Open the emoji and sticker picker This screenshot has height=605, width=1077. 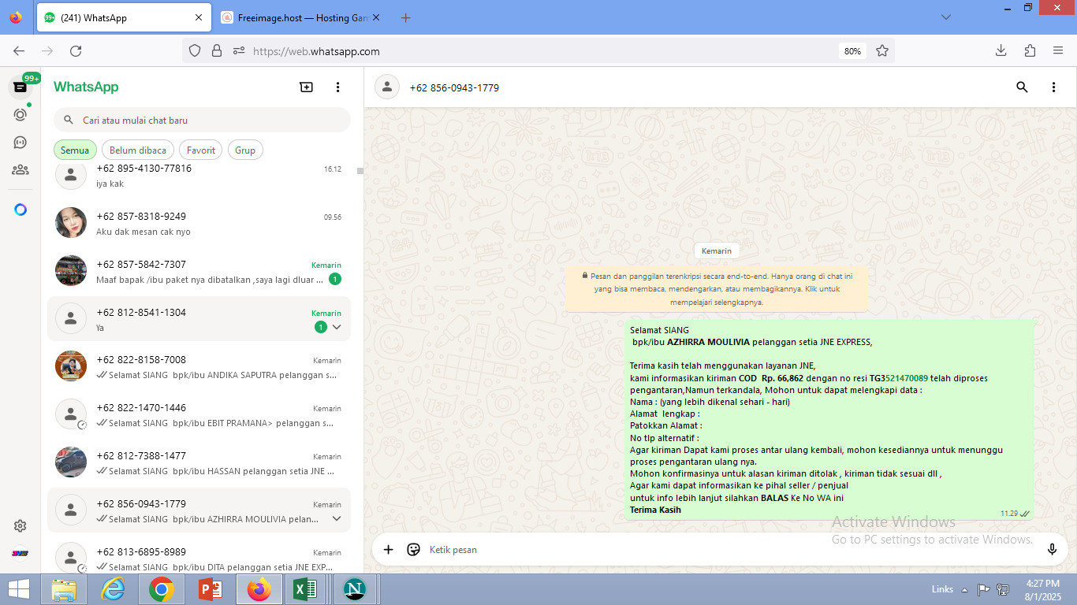click(x=413, y=550)
